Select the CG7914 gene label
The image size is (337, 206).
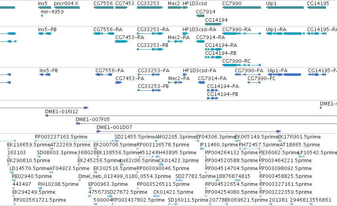coord(206,11)
